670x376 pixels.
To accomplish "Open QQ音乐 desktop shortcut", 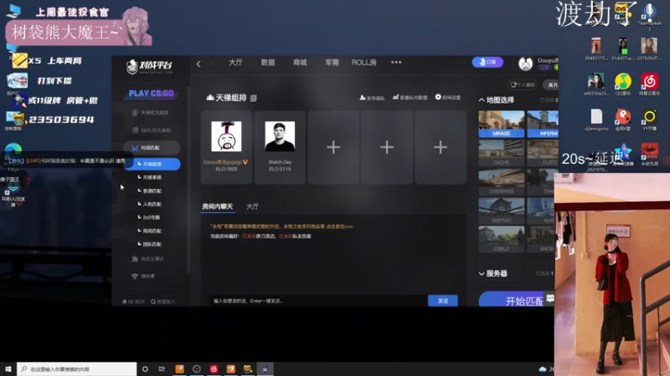I will click(623, 84).
